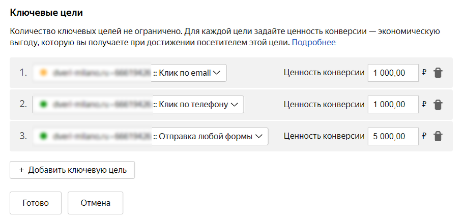Delete the Клик по email goal

click(x=438, y=73)
